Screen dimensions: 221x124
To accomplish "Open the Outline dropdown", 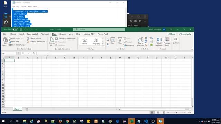I will (x=176, y=41).
